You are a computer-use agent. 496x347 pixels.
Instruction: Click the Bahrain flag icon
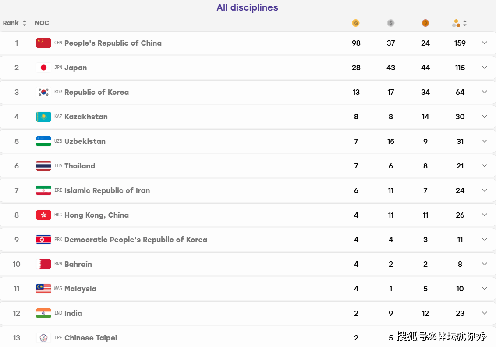pyautogui.click(x=44, y=264)
